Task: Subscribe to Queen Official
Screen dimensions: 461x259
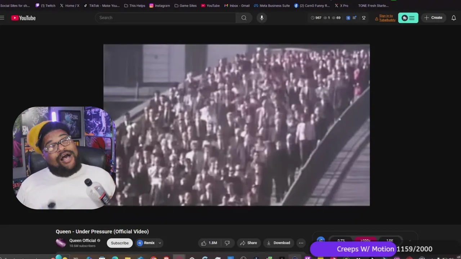Action: pos(120,243)
